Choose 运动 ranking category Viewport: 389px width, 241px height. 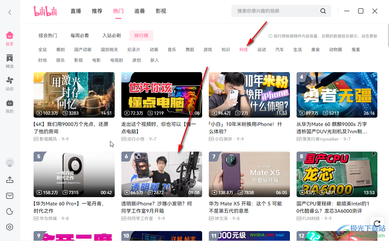coord(261,50)
